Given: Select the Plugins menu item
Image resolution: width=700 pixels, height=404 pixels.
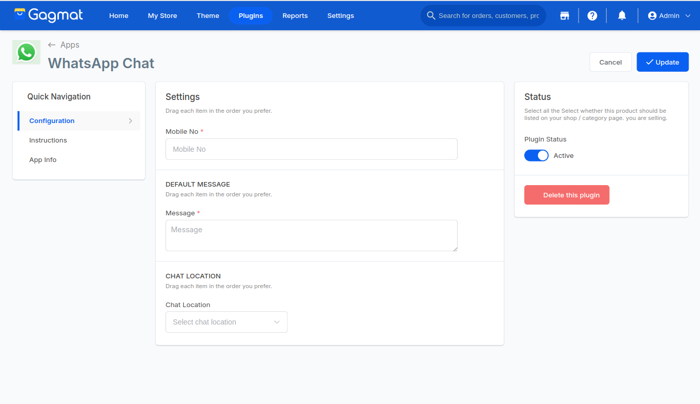Looking at the screenshot, I should [x=251, y=16].
